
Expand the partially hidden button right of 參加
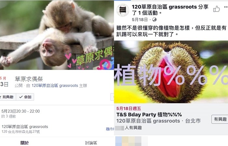tap(112, 97)
